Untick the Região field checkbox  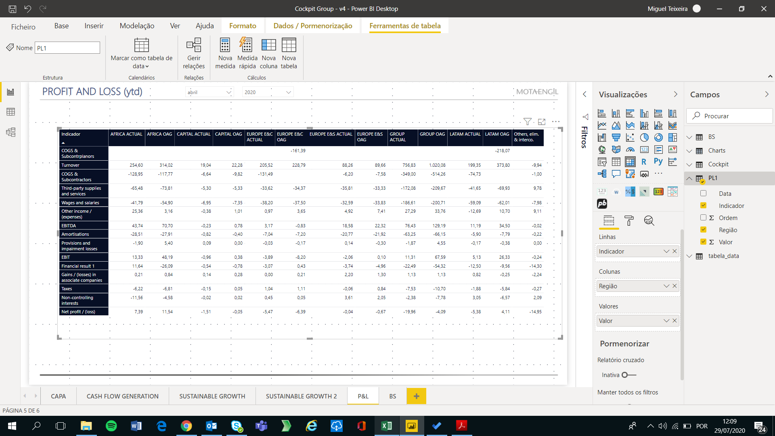(703, 230)
